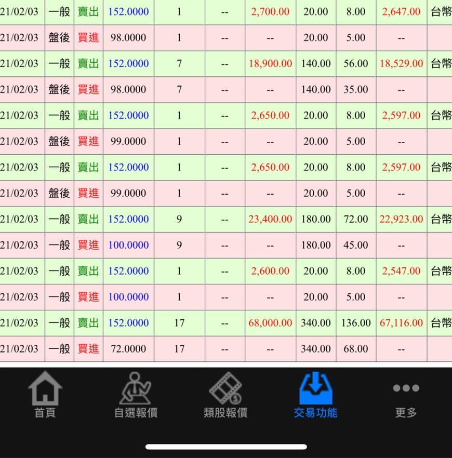
Task: Click the 23,400.00 amount in the table
Action: pos(270,219)
